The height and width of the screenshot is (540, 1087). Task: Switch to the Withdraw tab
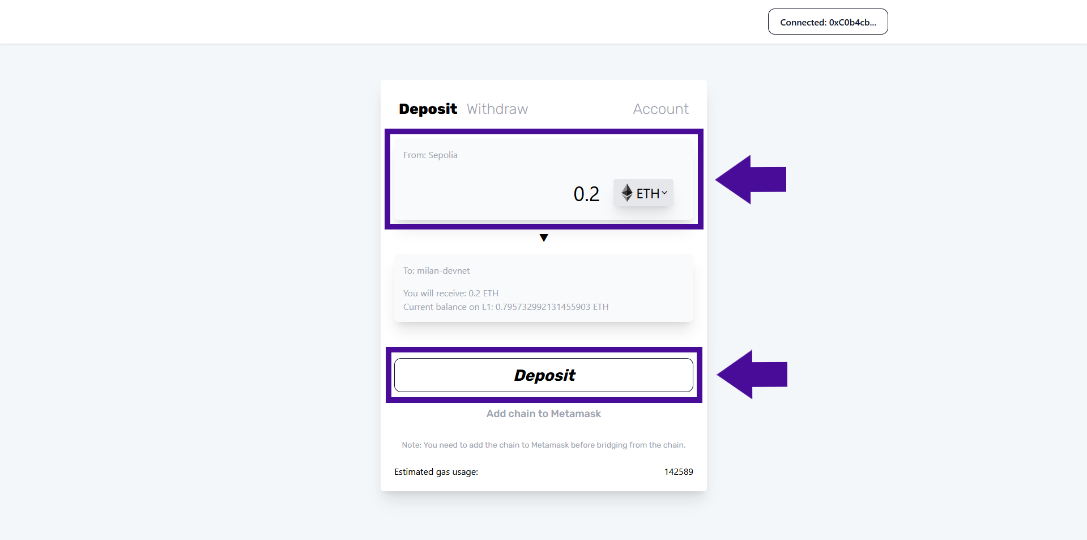[497, 109]
